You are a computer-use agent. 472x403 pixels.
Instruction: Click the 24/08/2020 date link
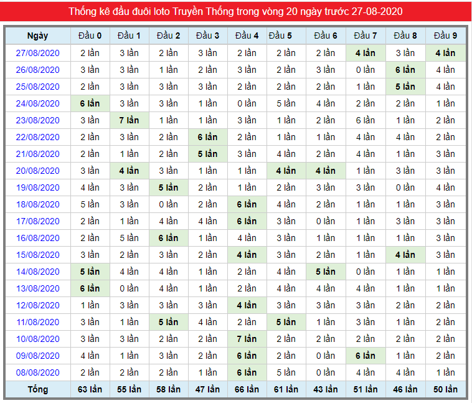(37, 103)
